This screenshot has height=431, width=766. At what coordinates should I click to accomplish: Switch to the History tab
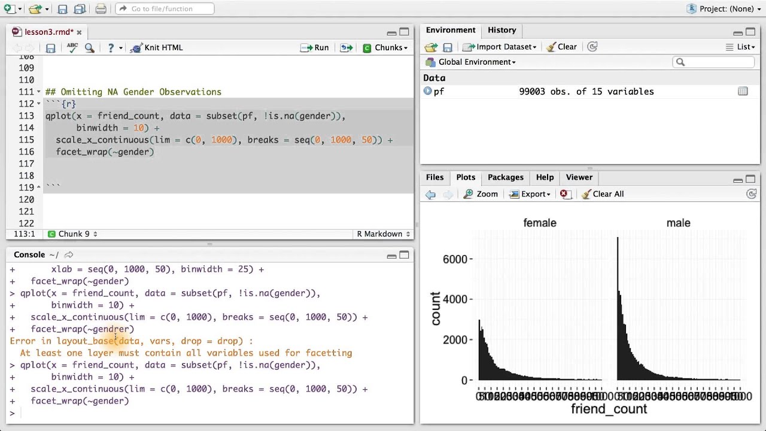click(501, 30)
